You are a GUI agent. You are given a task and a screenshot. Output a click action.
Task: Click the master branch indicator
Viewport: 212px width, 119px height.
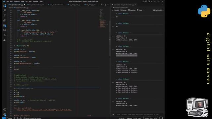(x=9, y=118)
